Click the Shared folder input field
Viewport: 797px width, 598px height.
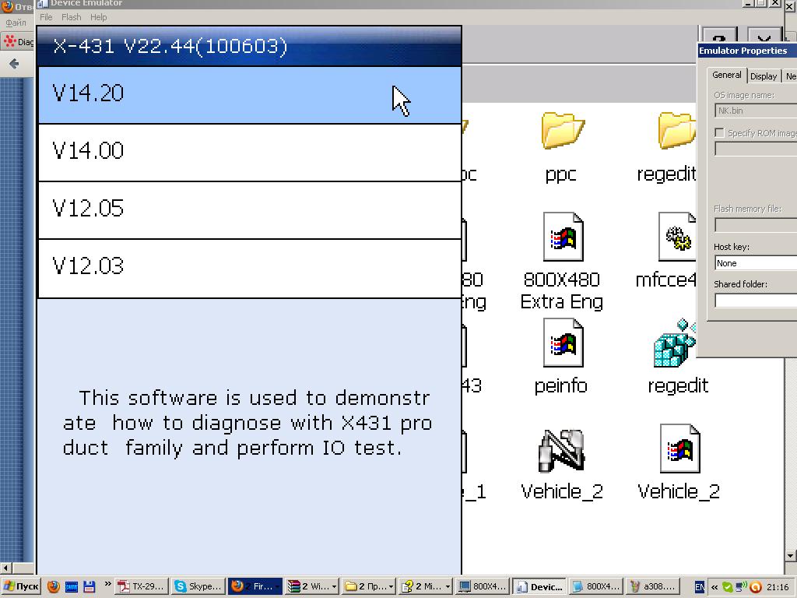click(756, 301)
